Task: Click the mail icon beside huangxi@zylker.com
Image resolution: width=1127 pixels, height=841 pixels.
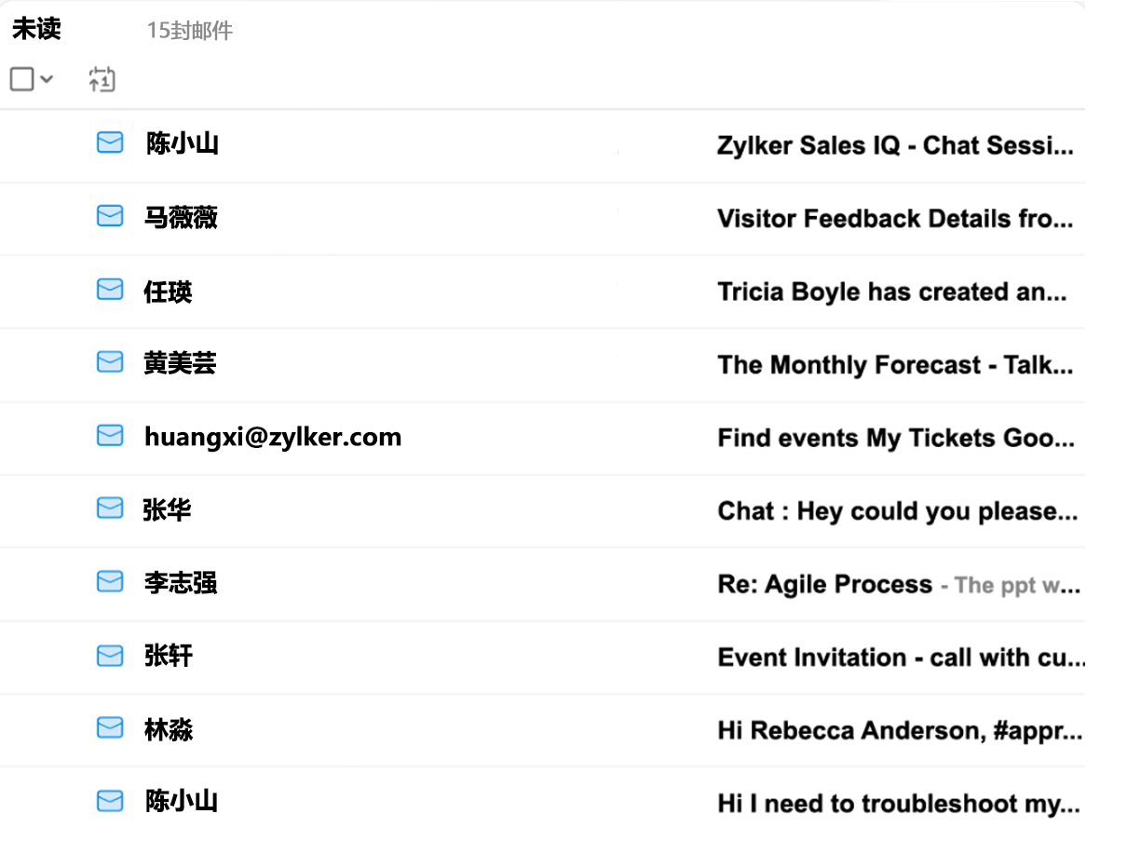Action: (x=110, y=435)
